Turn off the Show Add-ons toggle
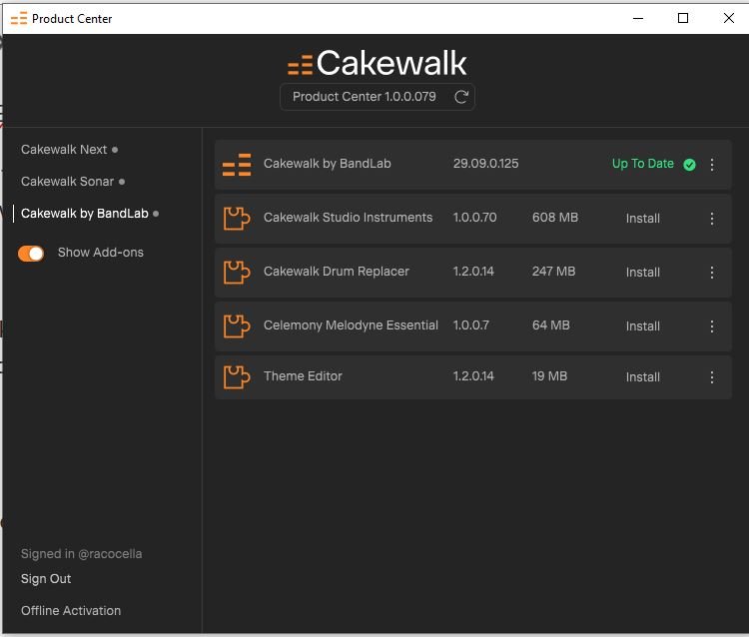This screenshot has height=637, width=749. click(31, 254)
